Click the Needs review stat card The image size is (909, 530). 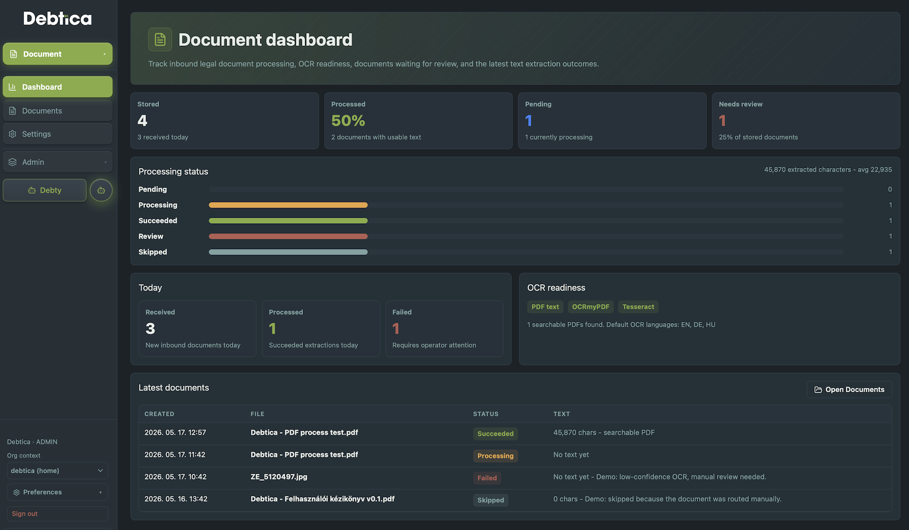pos(806,120)
